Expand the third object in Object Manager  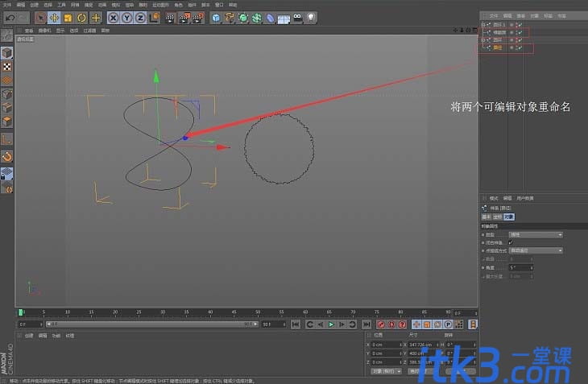483,39
